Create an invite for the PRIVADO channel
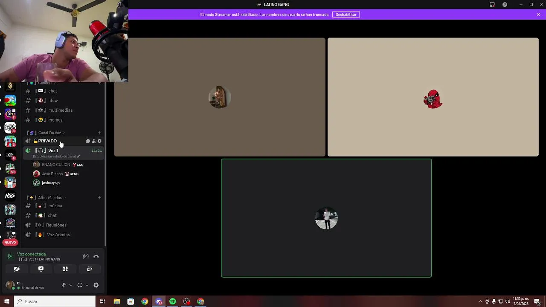 pos(94,141)
